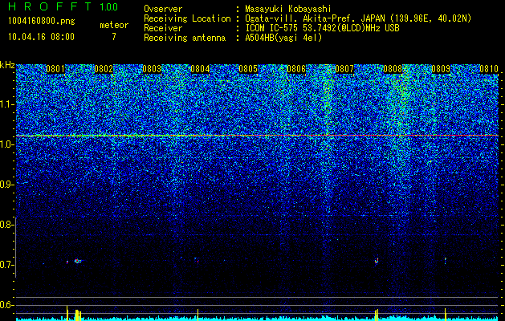This screenshot has width=505, height=321.
Task: Click the 1.0 frequency axis label
Action: [6, 144]
